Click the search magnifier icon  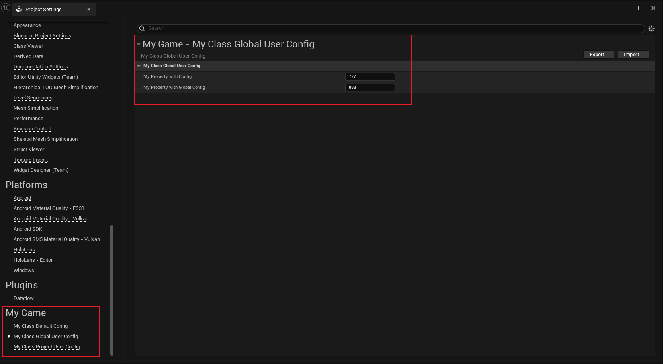coord(142,29)
